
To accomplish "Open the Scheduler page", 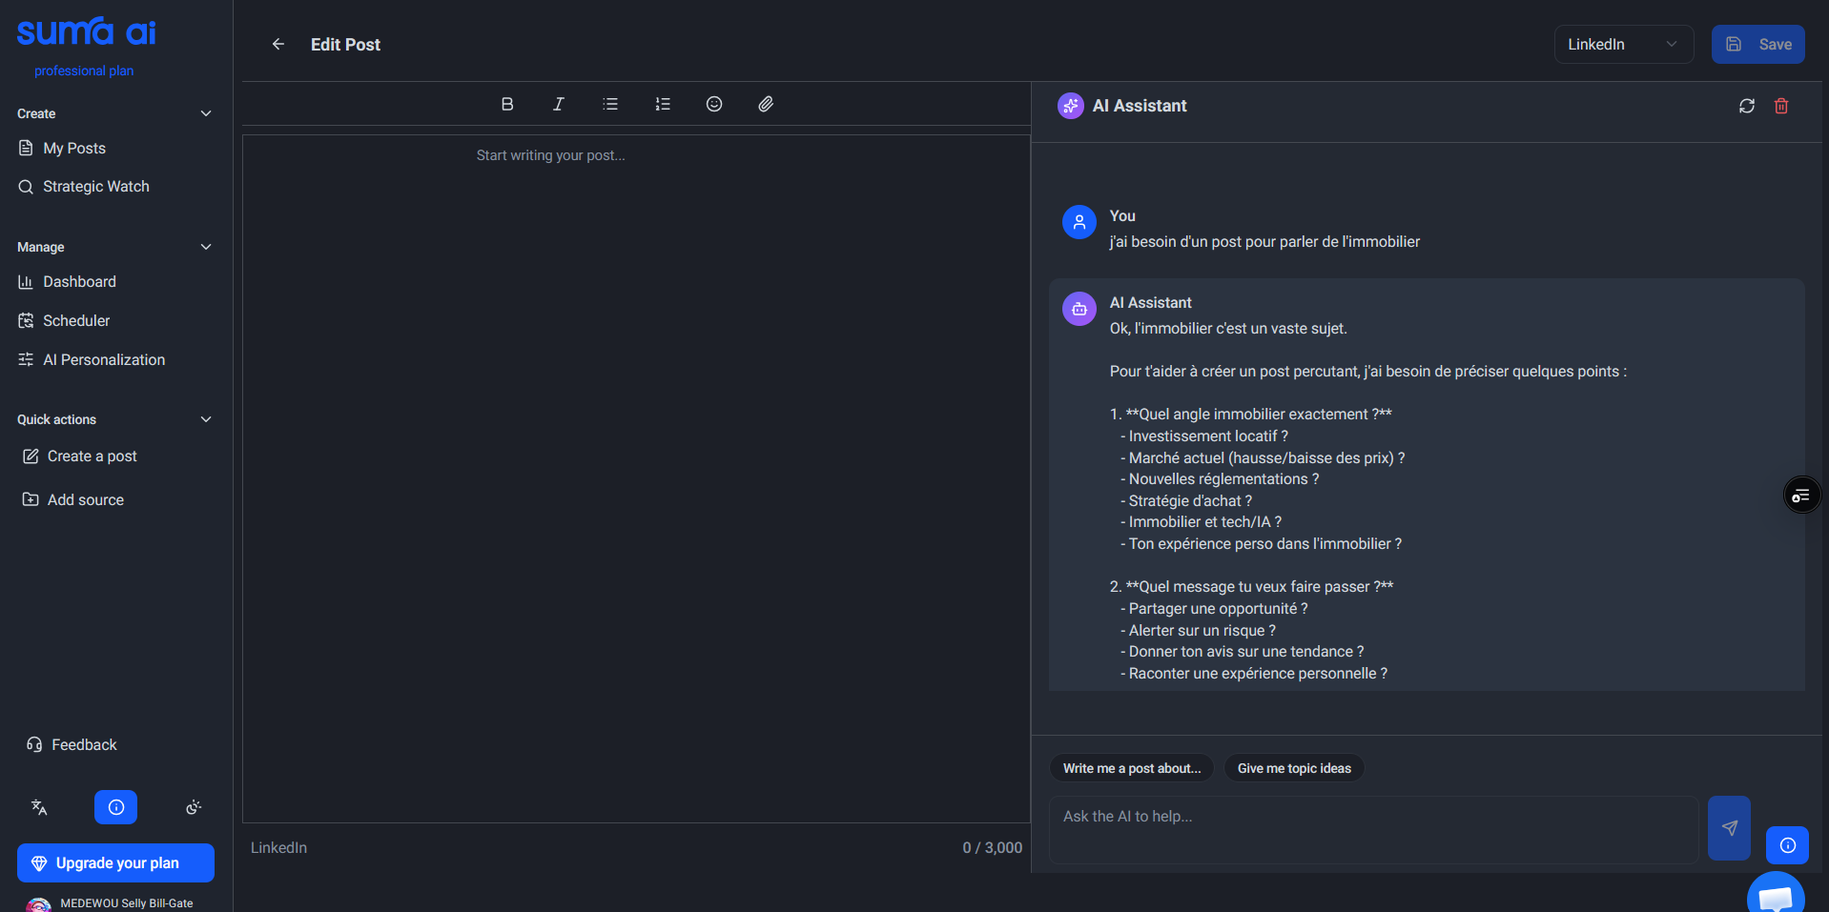I will click(76, 321).
